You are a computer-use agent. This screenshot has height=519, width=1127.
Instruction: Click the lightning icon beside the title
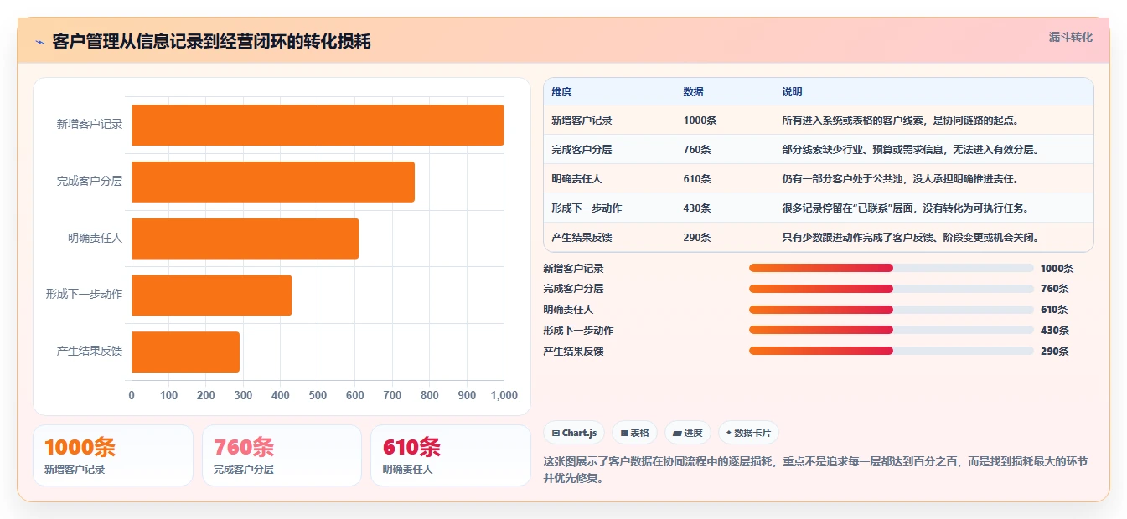click(x=39, y=42)
